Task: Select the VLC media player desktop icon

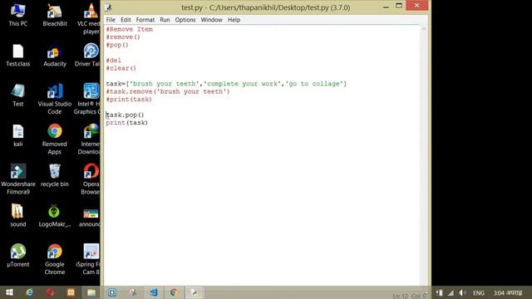Action: (89, 19)
